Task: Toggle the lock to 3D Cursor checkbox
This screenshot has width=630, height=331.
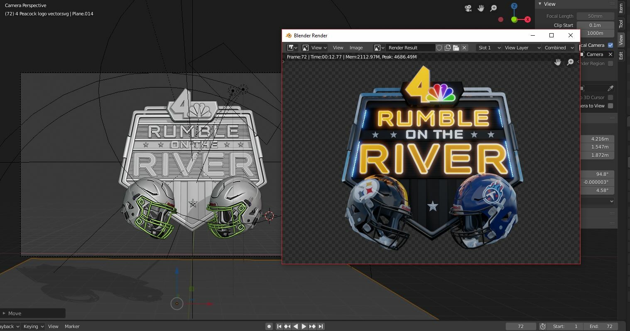Action: pyautogui.click(x=610, y=97)
